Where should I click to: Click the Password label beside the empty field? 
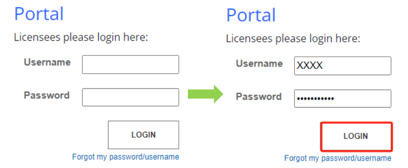pyautogui.click(x=47, y=95)
